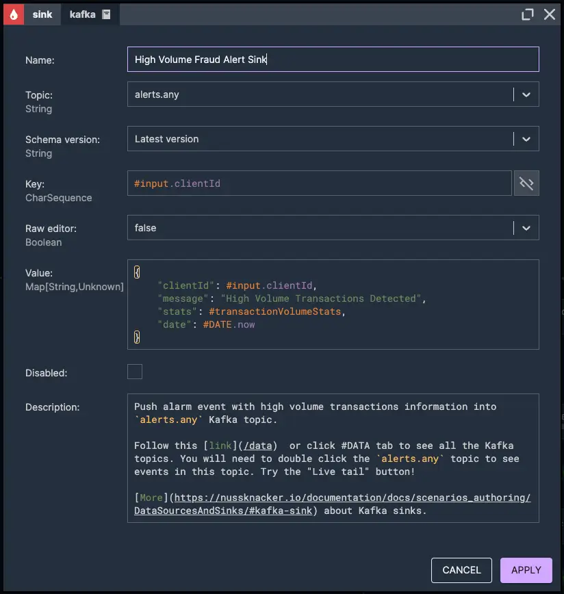Click the CharSequence type hint
This screenshot has width=564, height=594.
pyautogui.click(x=59, y=198)
